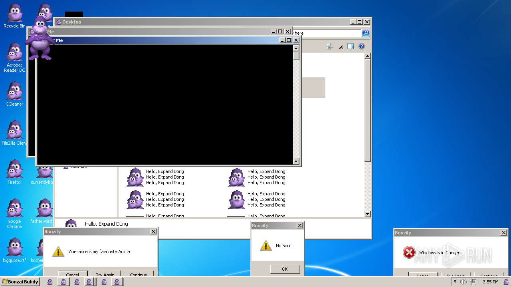
Task: Select the bigquote.rtf desktop file
Action: click(14, 250)
